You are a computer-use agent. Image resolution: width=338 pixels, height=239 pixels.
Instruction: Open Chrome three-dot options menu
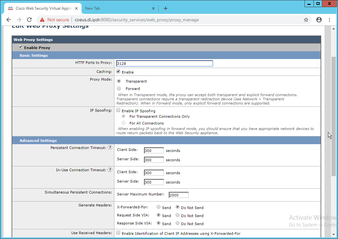[329, 20]
